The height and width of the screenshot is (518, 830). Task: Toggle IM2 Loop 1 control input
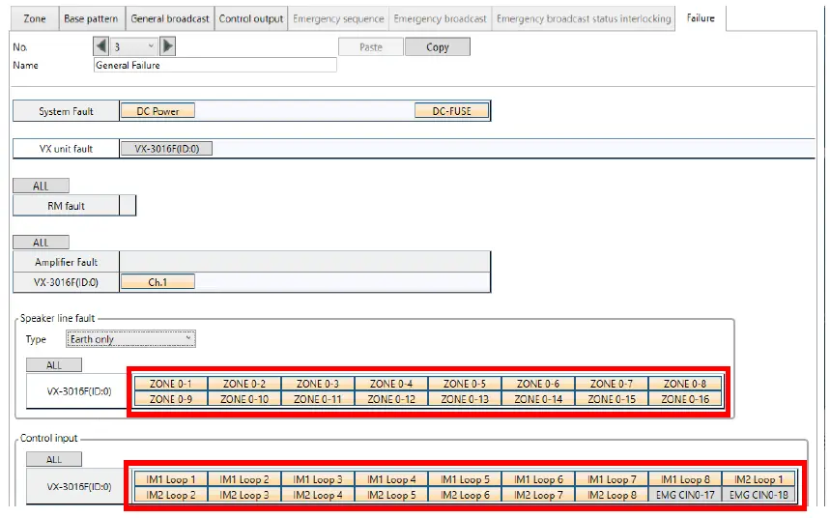click(x=758, y=479)
